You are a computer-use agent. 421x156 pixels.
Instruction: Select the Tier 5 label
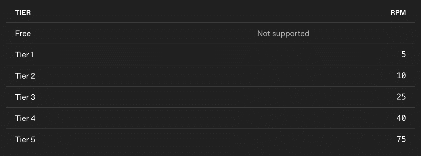[25, 140]
